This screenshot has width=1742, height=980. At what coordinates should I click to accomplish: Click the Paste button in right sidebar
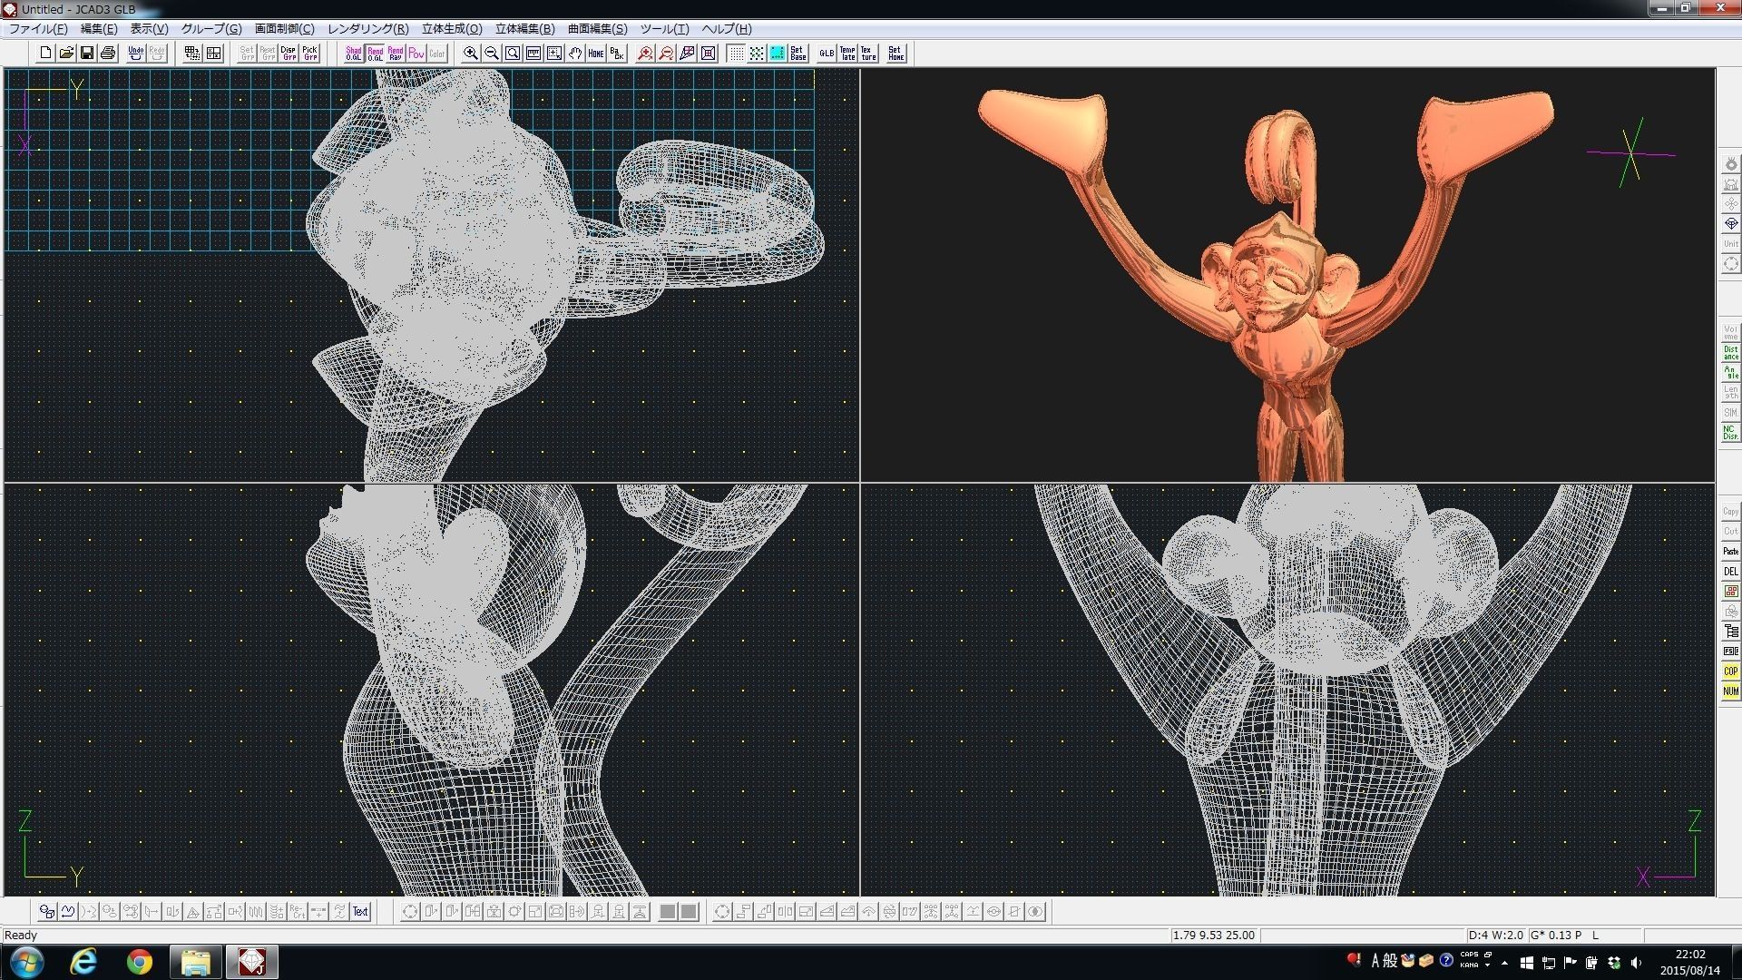pos(1731,552)
